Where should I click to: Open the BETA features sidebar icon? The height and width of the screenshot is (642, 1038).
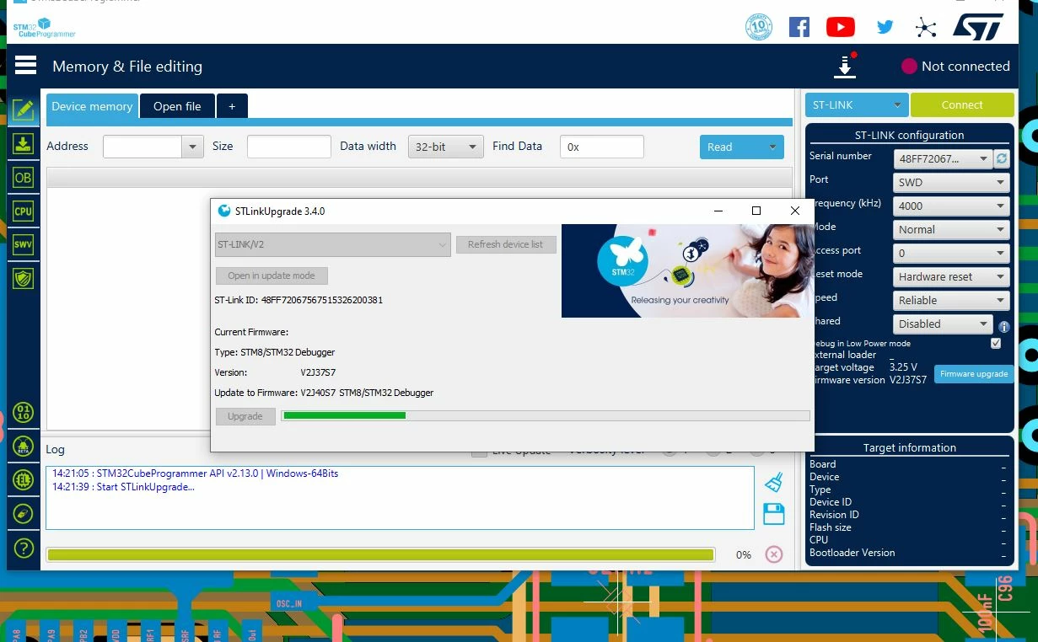(23, 447)
